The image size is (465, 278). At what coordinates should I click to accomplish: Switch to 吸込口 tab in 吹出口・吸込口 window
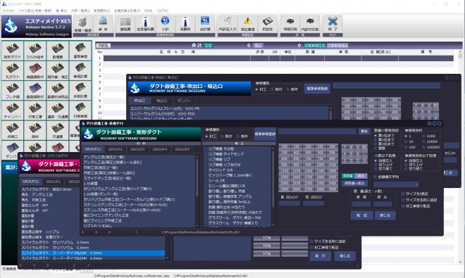pos(161,101)
